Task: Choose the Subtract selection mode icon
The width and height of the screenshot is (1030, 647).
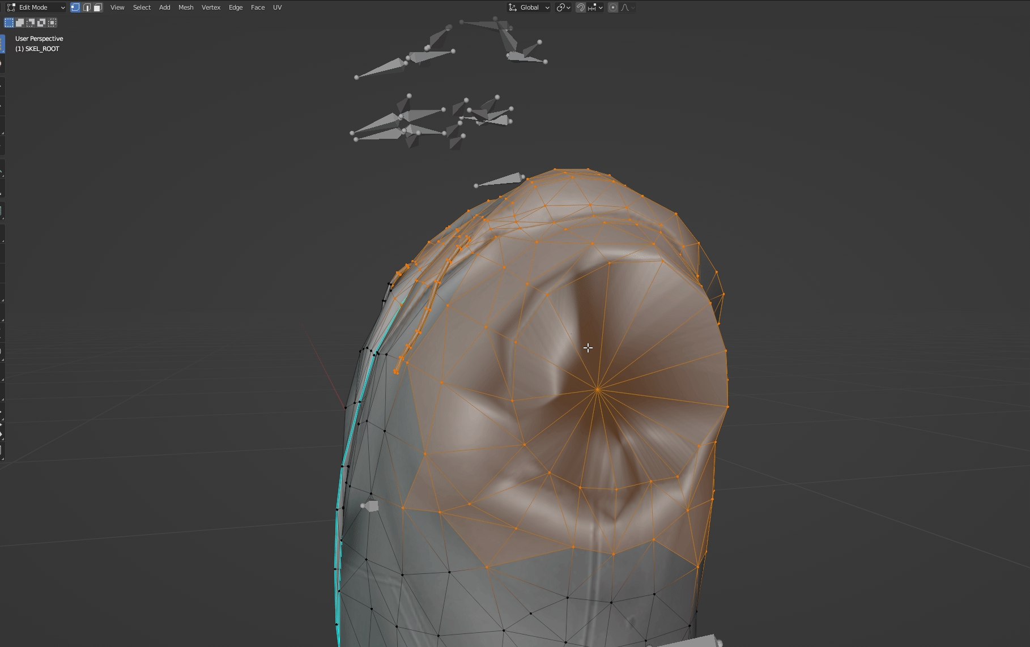Action: (x=31, y=23)
